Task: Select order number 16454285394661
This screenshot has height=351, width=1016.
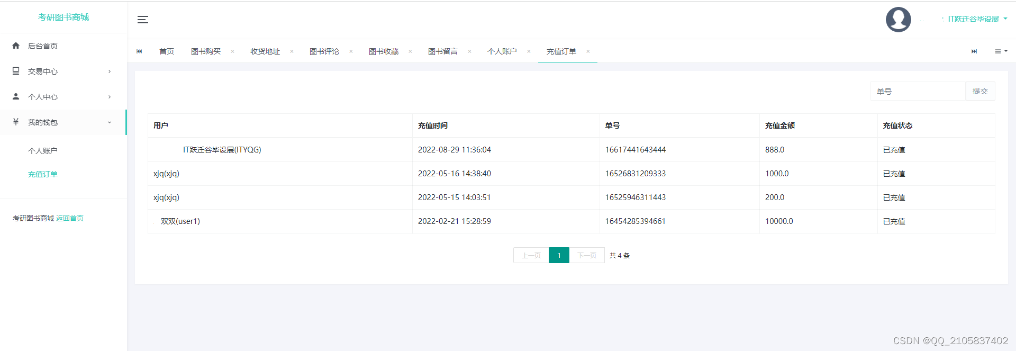Action: pos(636,221)
